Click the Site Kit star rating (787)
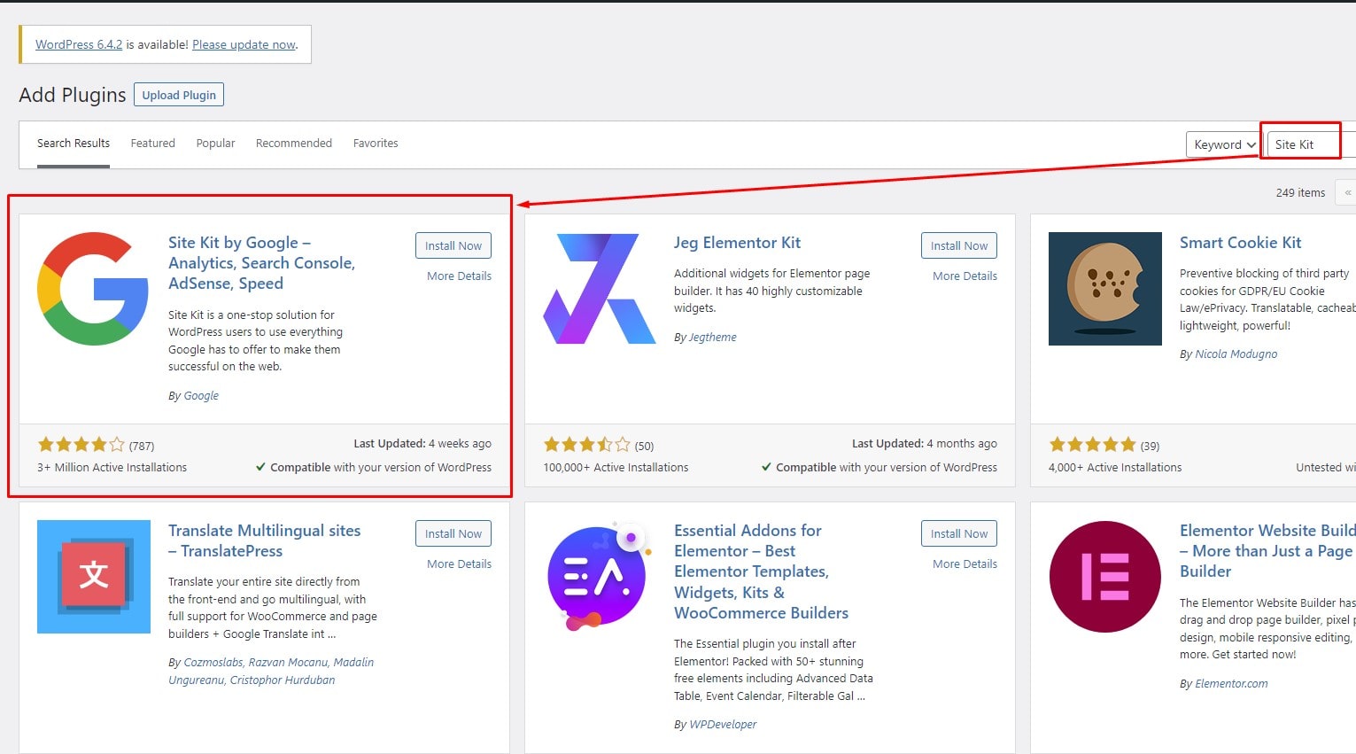This screenshot has height=754, width=1356. click(x=81, y=445)
